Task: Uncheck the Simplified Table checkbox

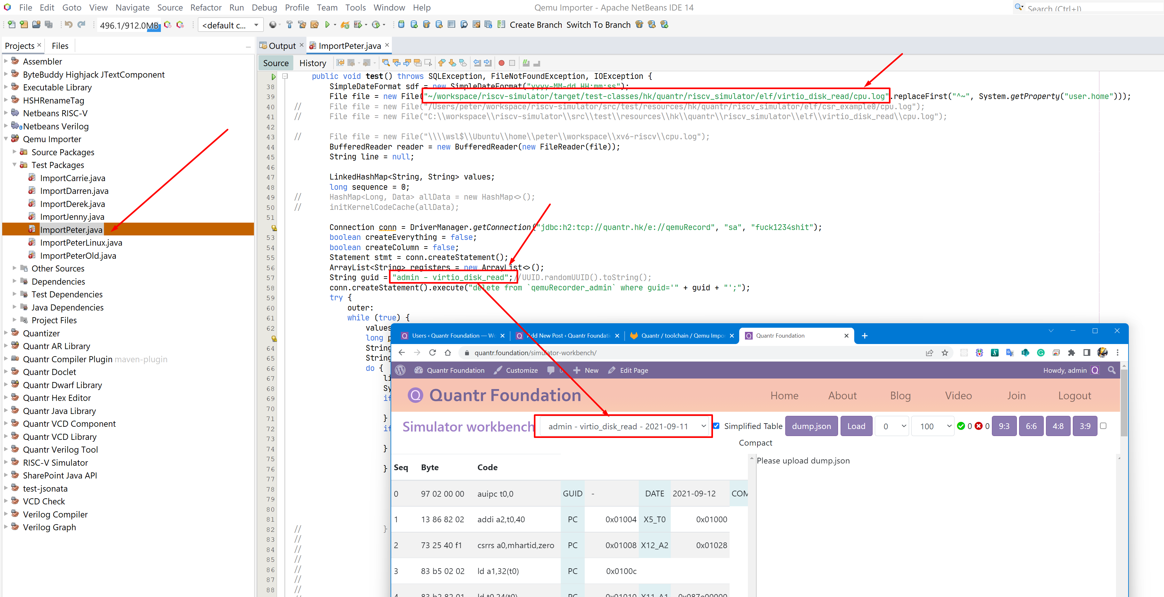Action: point(716,425)
